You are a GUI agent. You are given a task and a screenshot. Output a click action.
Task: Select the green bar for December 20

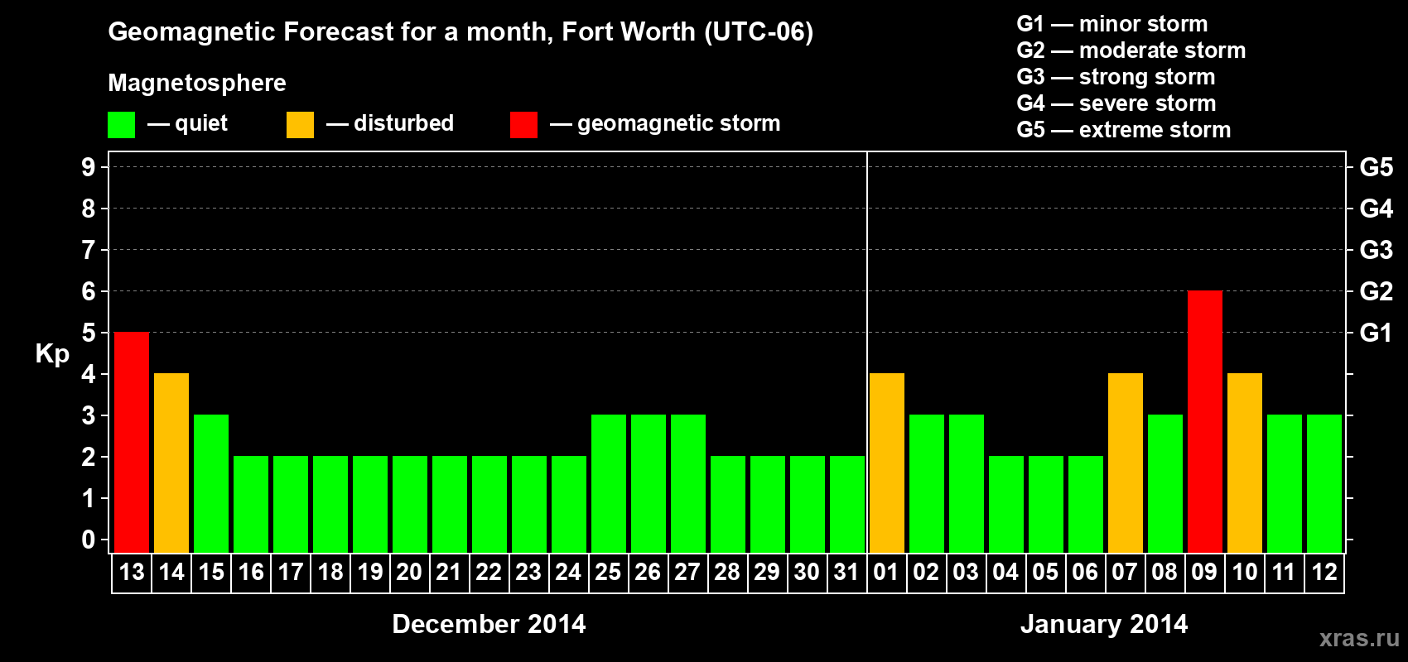coord(410,505)
